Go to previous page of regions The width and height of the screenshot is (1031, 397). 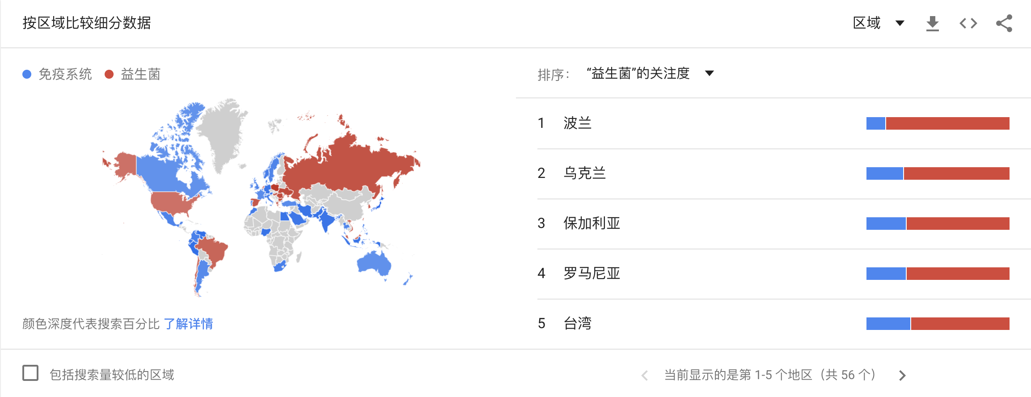click(x=644, y=376)
